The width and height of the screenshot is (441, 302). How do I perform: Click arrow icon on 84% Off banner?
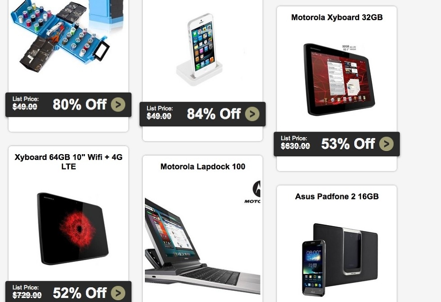[x=252, y=114]
